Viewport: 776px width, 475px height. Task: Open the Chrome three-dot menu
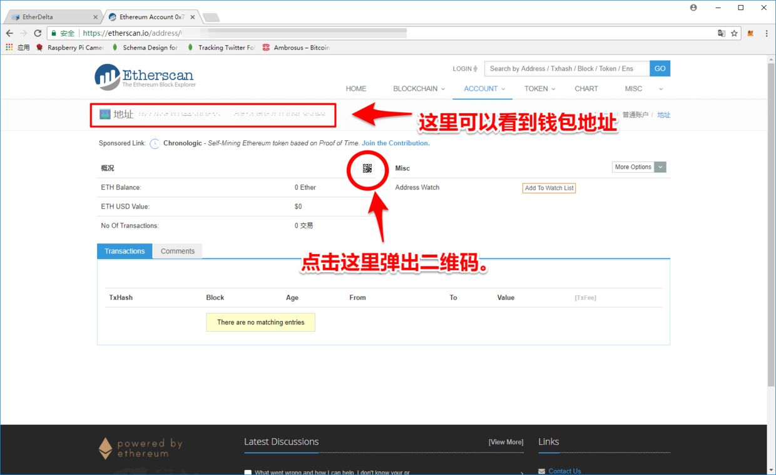[767, 33]
